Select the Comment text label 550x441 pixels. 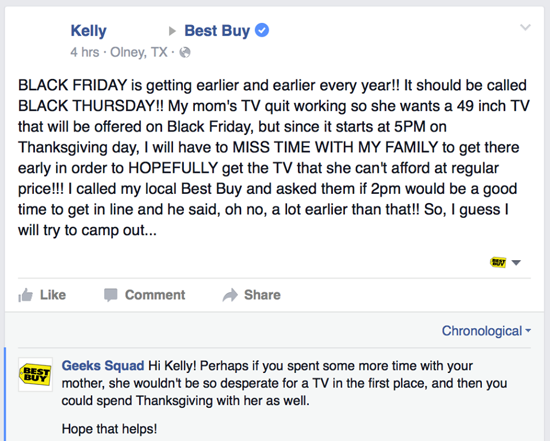[x=155, y=295]
